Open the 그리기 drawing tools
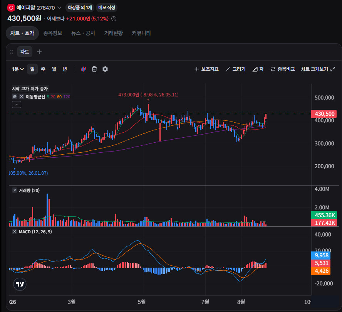342x312 pixels. click(236, 69)
